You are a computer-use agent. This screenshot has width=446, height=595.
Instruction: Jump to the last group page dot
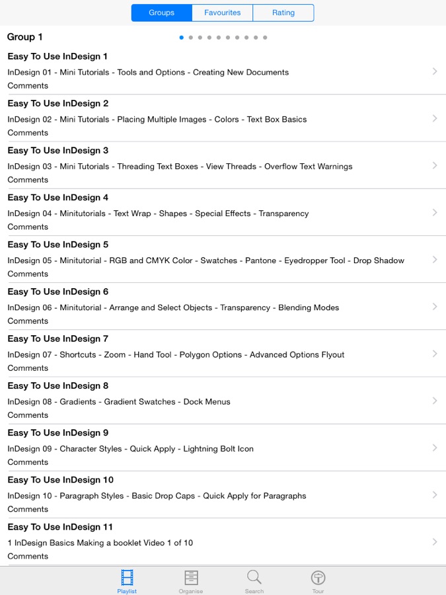[265, 38]
